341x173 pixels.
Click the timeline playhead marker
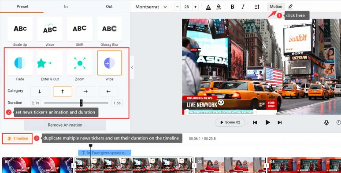tap(91, 145)
